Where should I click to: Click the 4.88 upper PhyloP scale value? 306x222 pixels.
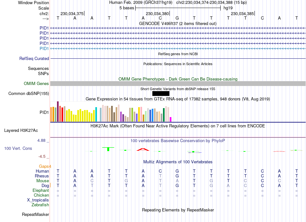41,140
